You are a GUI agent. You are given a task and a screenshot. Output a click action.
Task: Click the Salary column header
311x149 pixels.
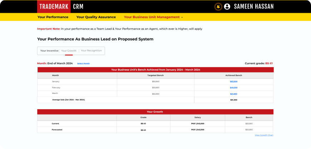pos(197,117)
